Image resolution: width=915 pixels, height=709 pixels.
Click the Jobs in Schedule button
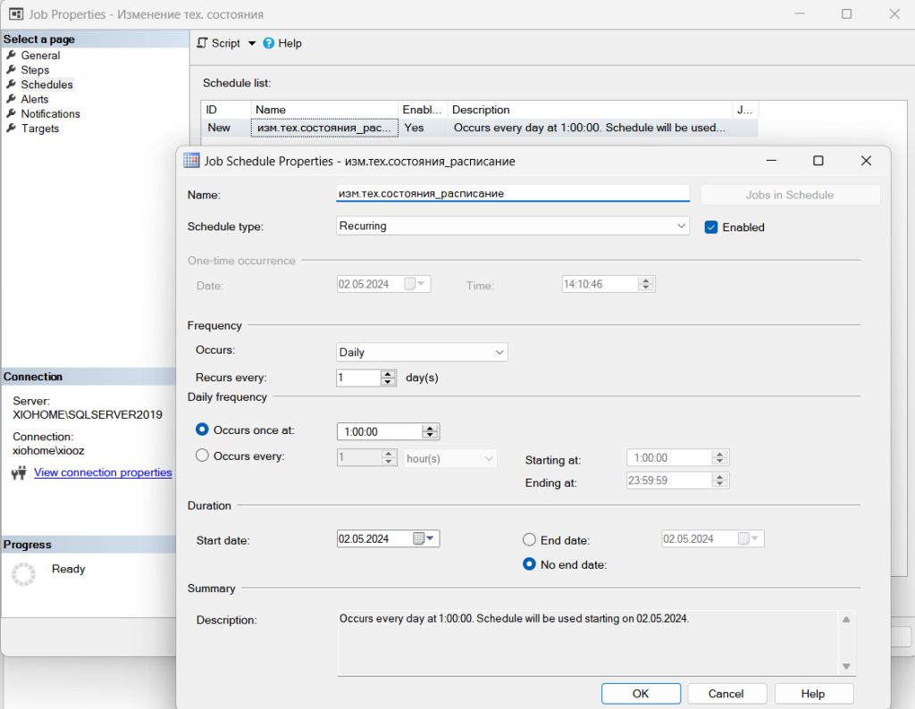790,195
